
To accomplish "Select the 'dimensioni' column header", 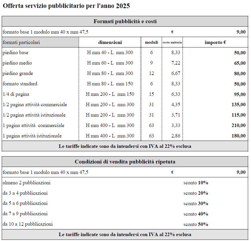I will click(x=110, y=43).
